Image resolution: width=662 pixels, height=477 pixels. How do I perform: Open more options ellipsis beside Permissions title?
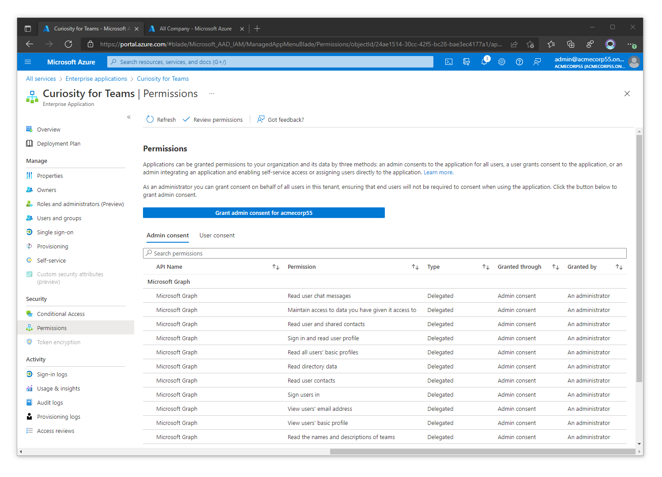212,94
